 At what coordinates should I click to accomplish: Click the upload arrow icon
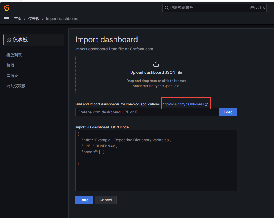pos(156,64)
